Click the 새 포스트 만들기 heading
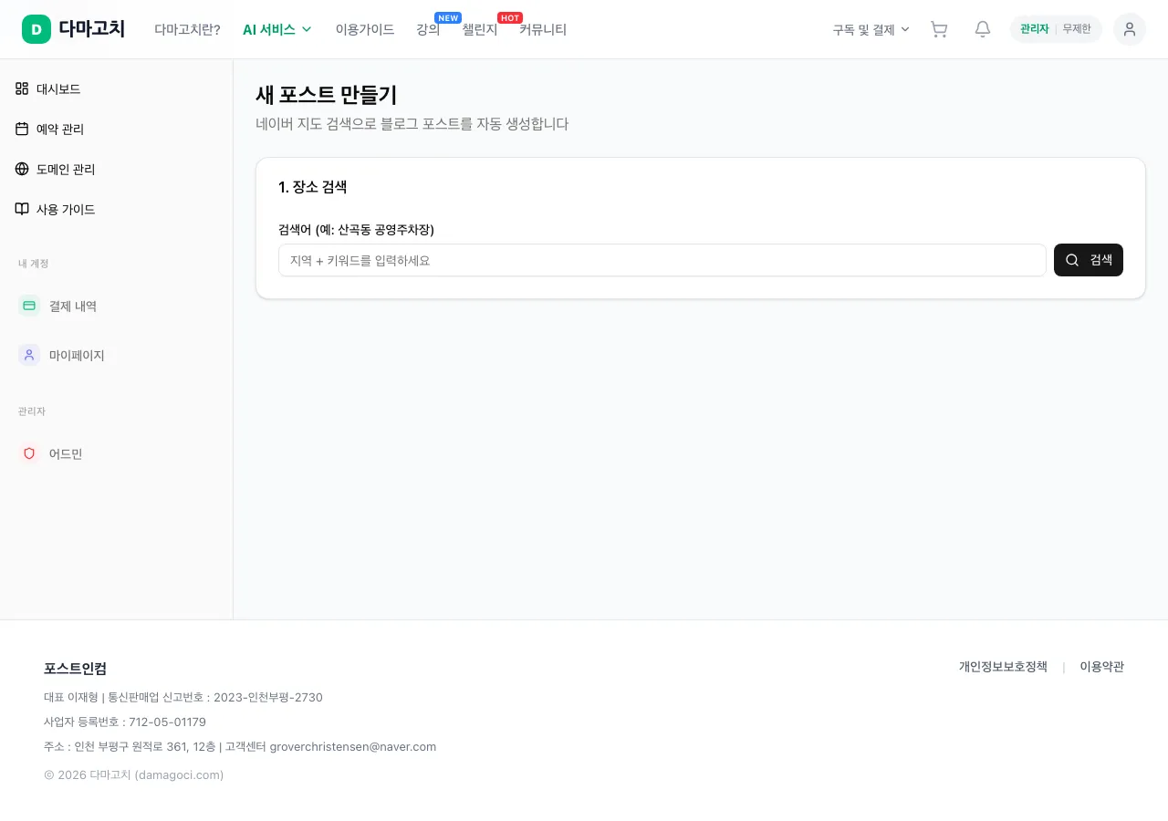This screenshot has height=821, width=1168. pos(327,95)
